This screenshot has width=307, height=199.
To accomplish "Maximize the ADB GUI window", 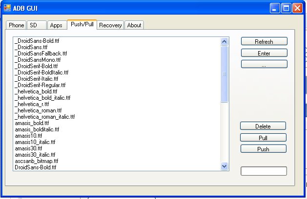I will click(286, 8).
